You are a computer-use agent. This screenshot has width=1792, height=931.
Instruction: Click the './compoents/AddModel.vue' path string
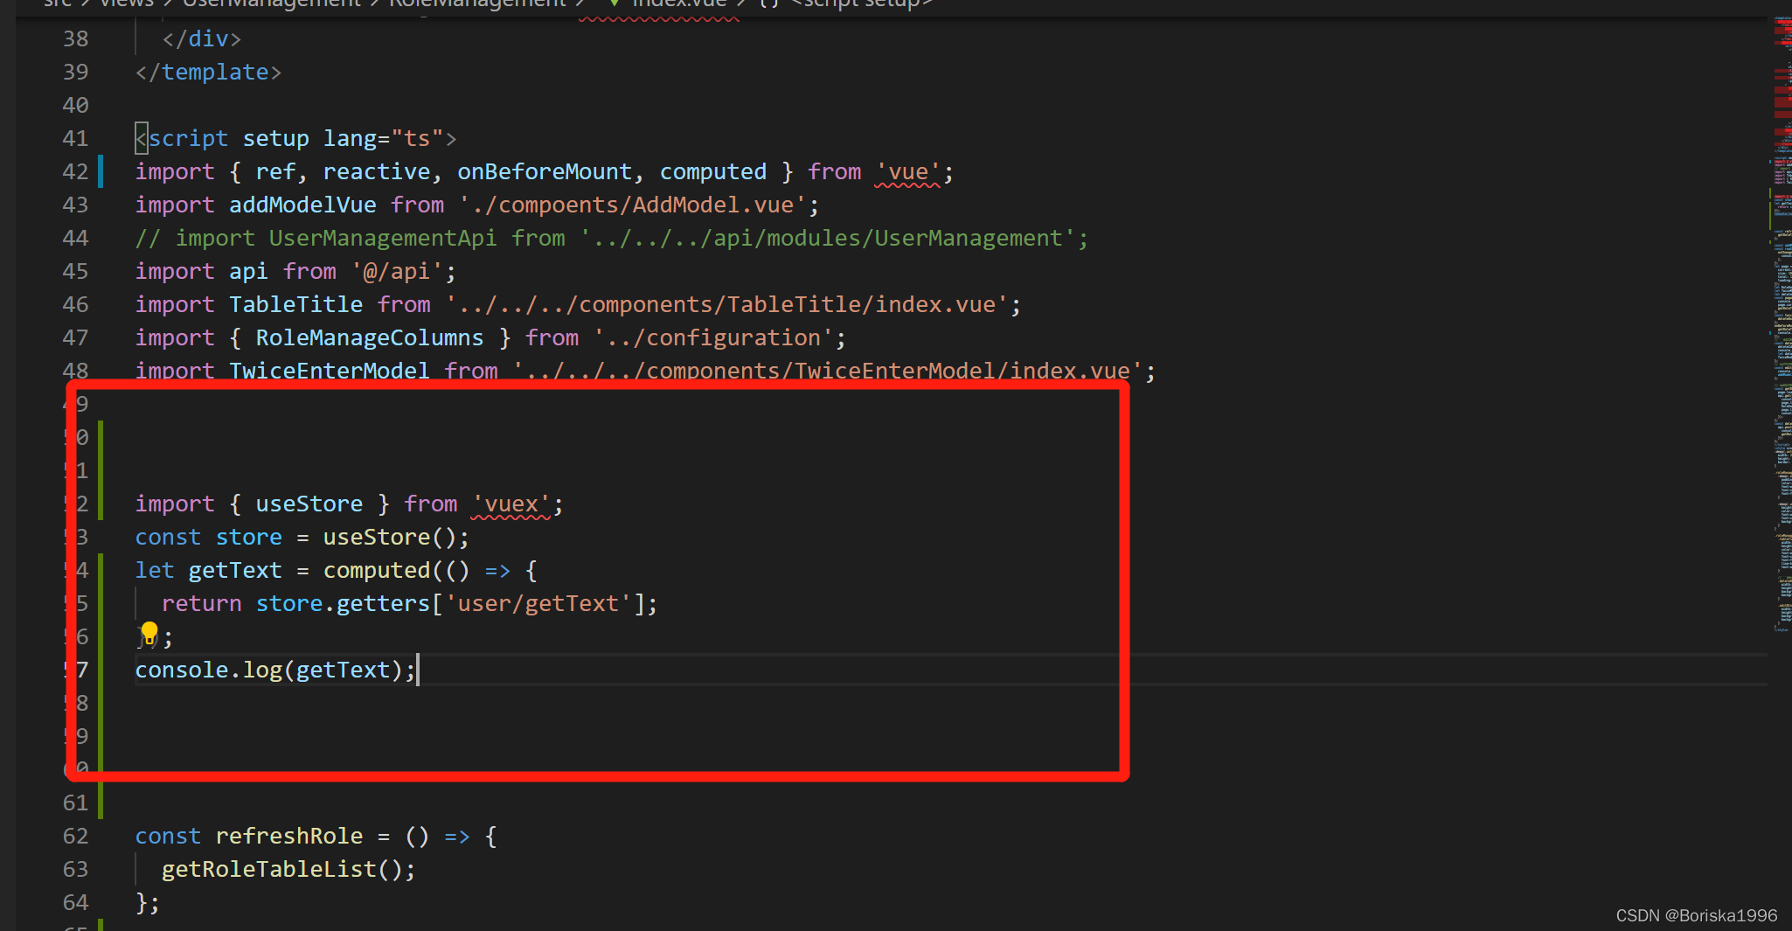633,205
